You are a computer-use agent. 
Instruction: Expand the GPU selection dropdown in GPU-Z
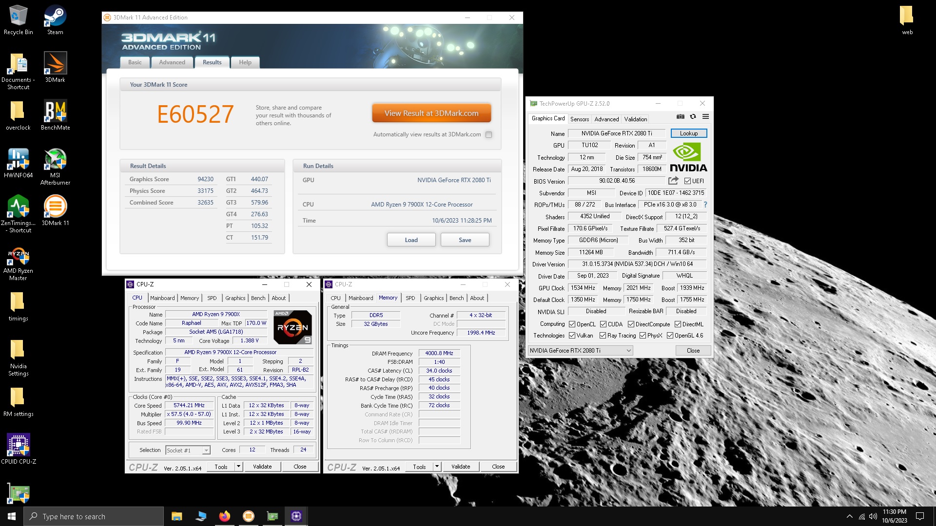coord(580,351)
